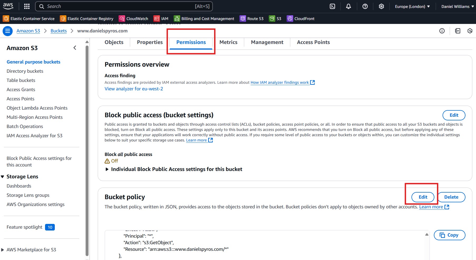
Task: Expand Individual Block Public Access settings
Action: coord(107,169)
